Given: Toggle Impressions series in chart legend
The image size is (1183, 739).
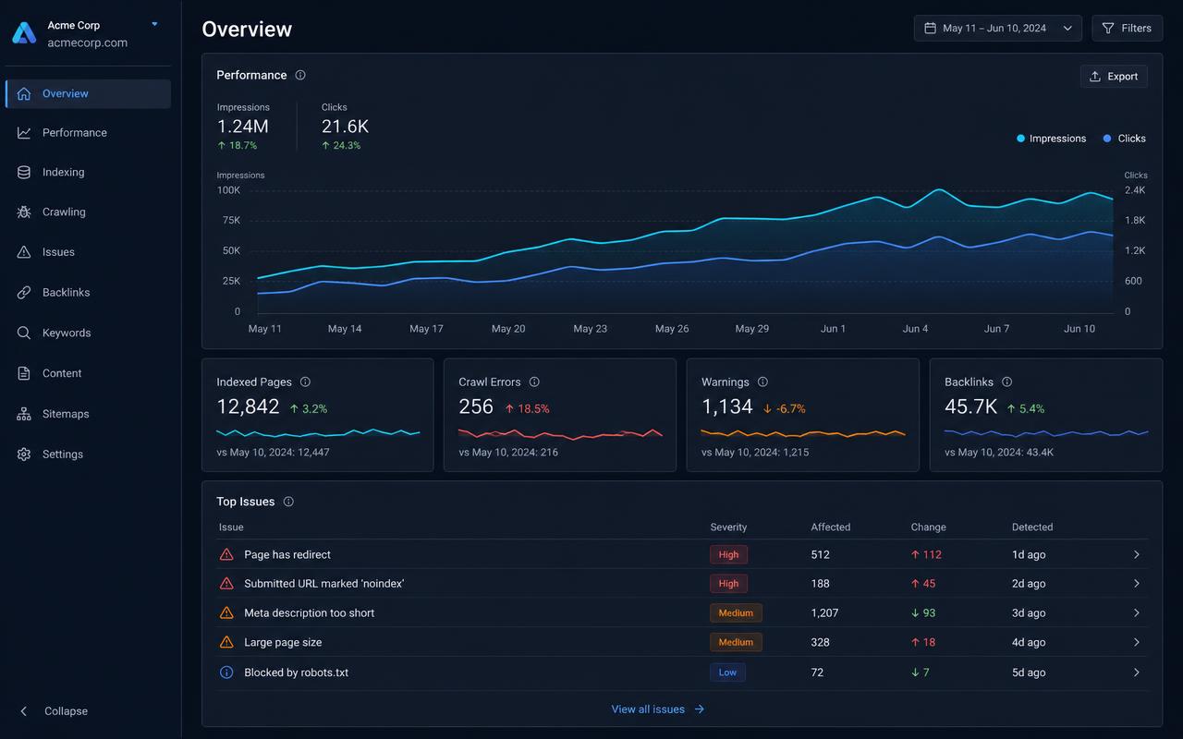Looking at the screenshot, I should click(x=1052, y=139).
